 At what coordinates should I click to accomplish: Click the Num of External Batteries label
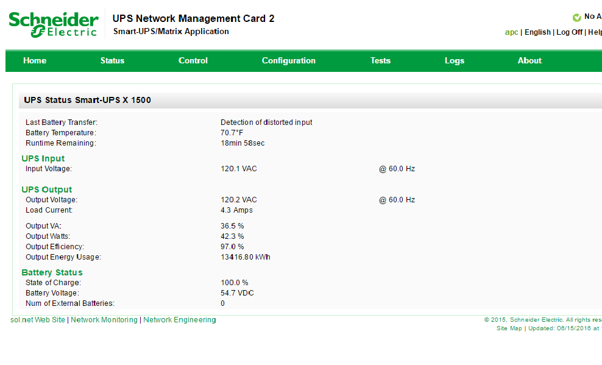[70, 303]
